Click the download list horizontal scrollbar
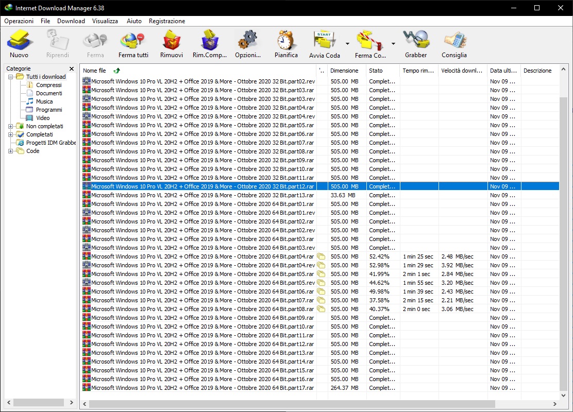573x412 pixels. pyautogui.click(x=292, y=404)
